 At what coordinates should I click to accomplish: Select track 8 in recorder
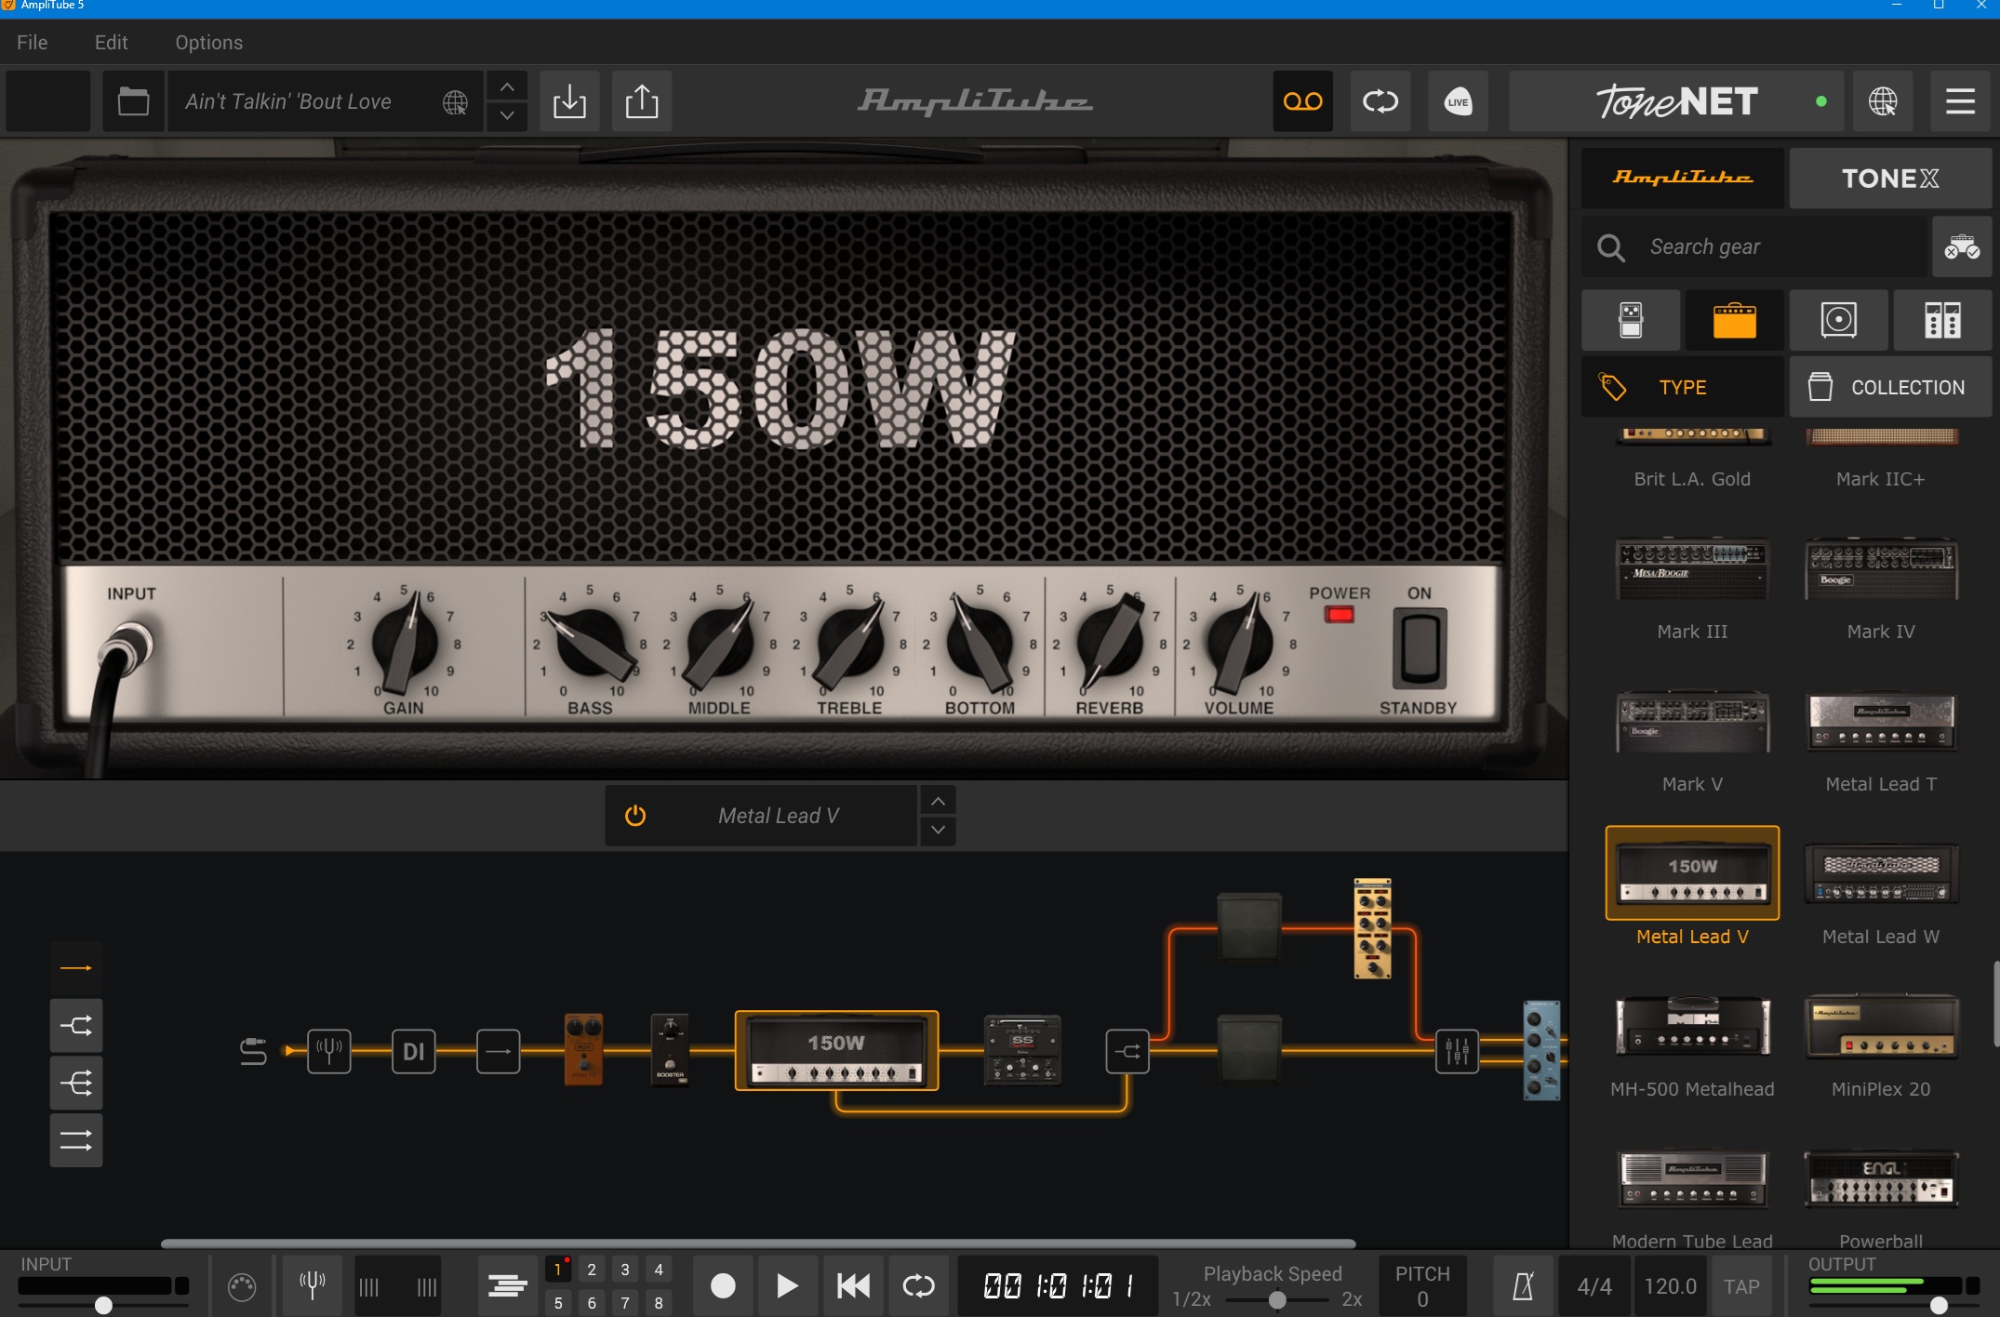[659, 1302]
